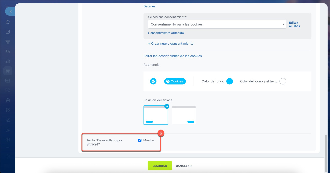The width and height of the screenshot is (330, 173).
Task: Open the Color de fondo blue swatch
Action: point(229,81)
